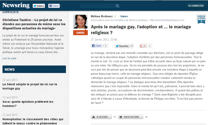208x125 pixels.
Task: Visit libertepolitique.com association link
Action: 167,20
